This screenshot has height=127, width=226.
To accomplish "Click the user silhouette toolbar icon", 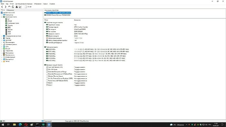I will coord(16,7).
